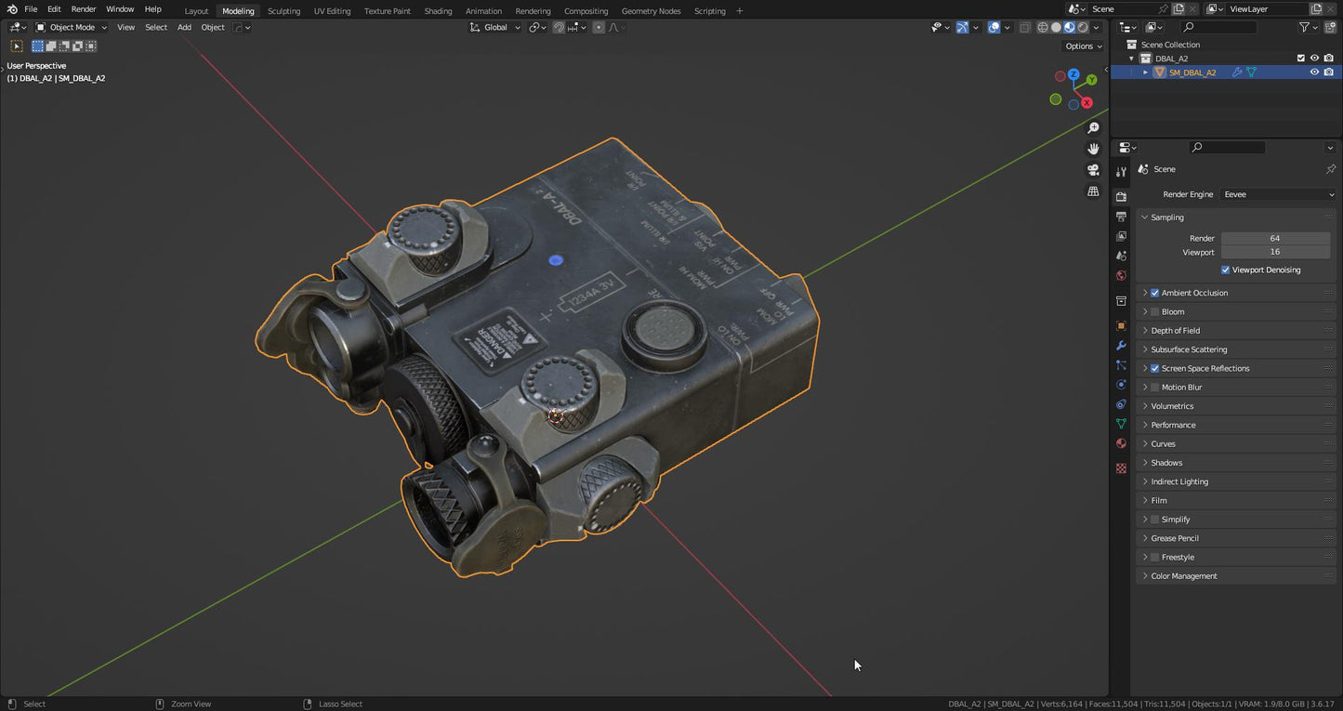The image size is (1343, 711).
Task: Disable Ambient Occlusion checkbox
Action: (1155, 293)
